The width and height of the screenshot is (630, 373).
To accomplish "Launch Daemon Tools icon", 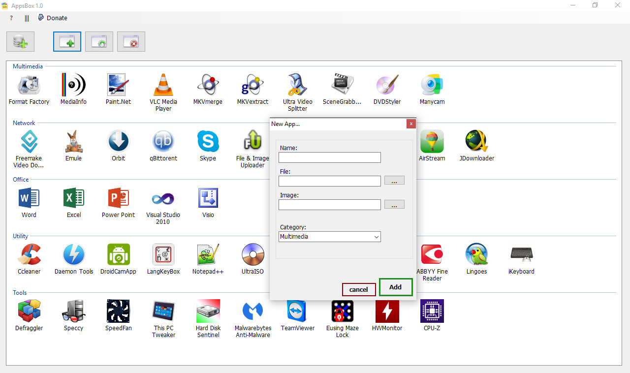I will 73,255.
